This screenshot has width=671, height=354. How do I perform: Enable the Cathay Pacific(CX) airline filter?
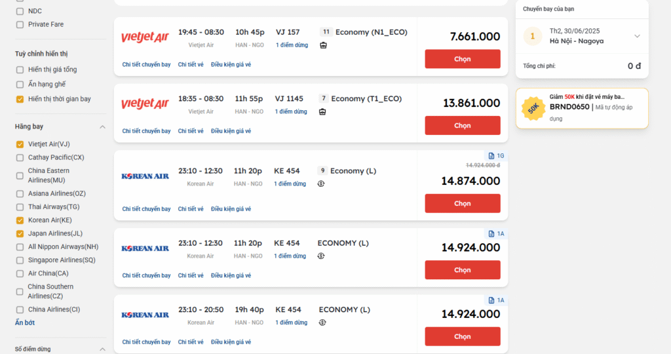pyautogui.click(x=20, y=157)
